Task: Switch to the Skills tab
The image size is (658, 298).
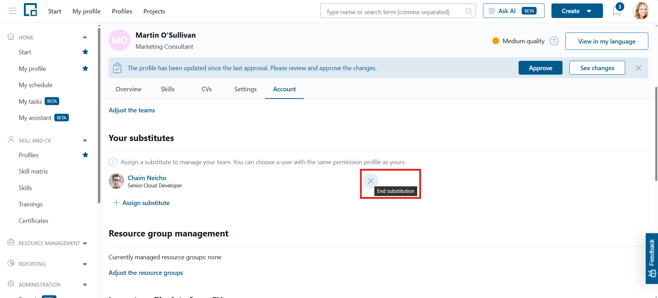Action: pyautogui.click(x=168, y=89)
